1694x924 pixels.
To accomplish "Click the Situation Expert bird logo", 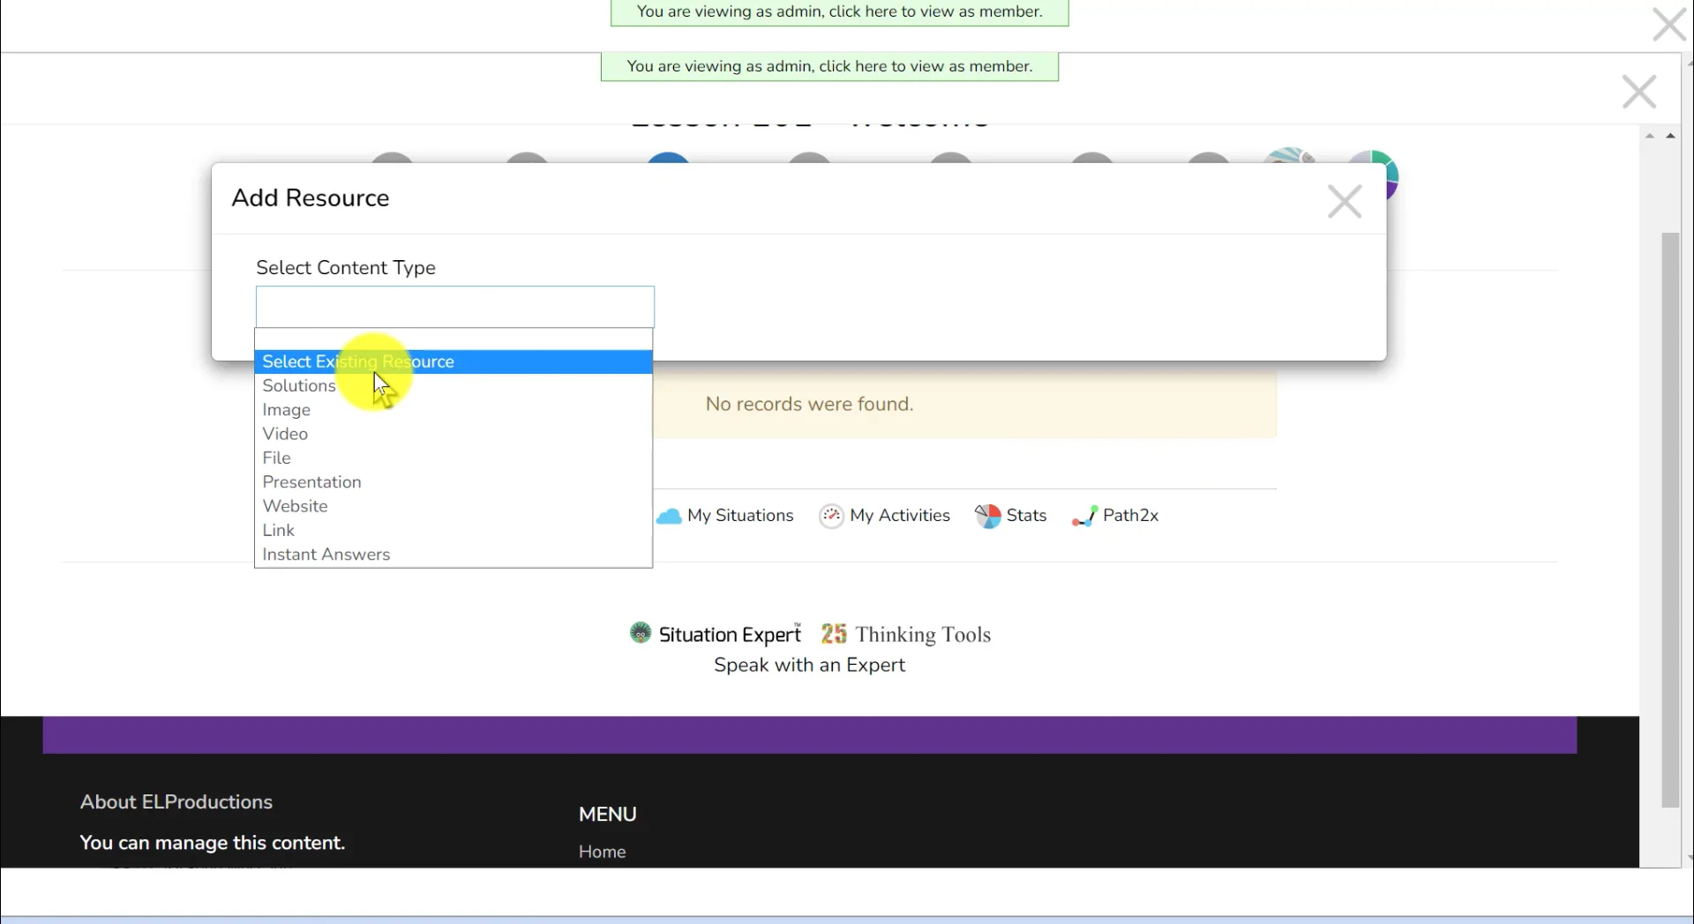I will pos(639,633).
